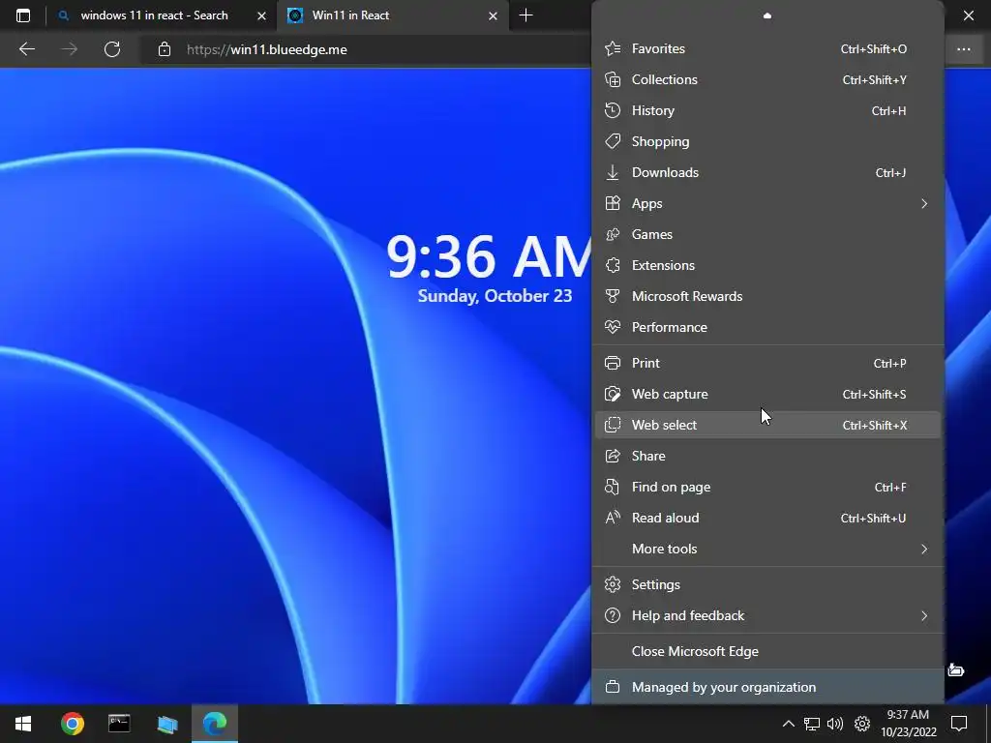The image size is (991, 743).
Task: Expand the Apps submenu arrow
Action: point(924,203)
